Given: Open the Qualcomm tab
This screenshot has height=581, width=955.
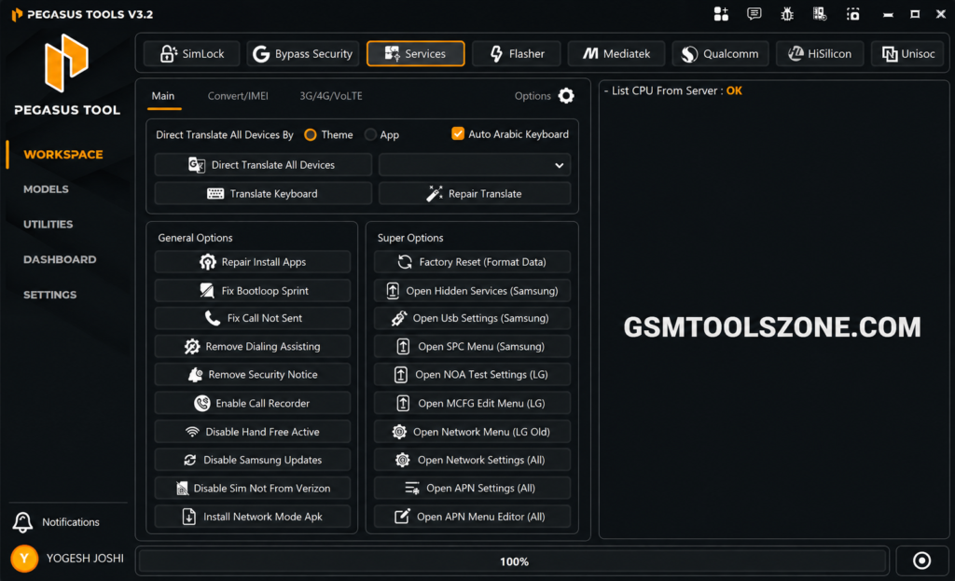Looking at the screenshot, I should (x=720, y=53).
